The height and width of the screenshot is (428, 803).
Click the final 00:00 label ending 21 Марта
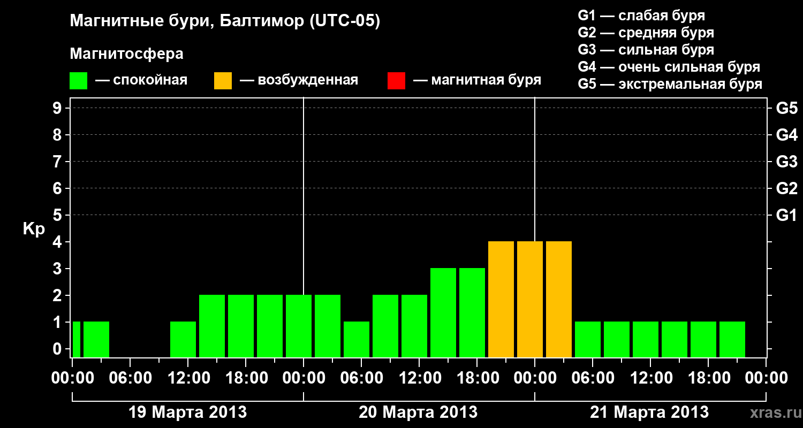coord(766,378)
